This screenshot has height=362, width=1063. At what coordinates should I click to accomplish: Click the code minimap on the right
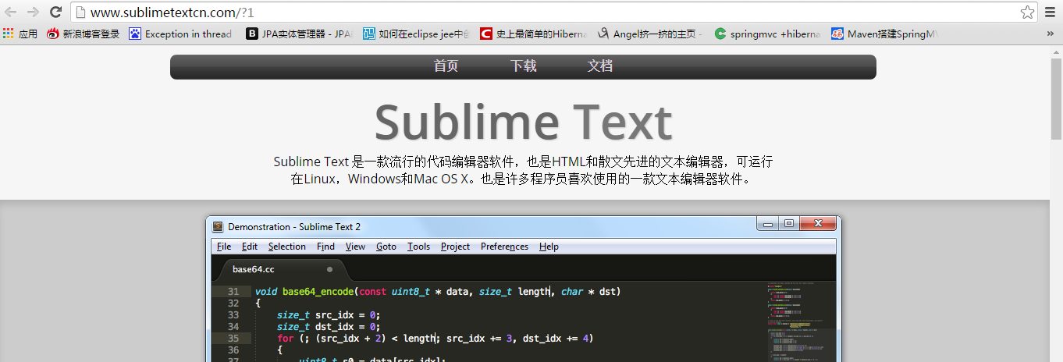point(800,321)
